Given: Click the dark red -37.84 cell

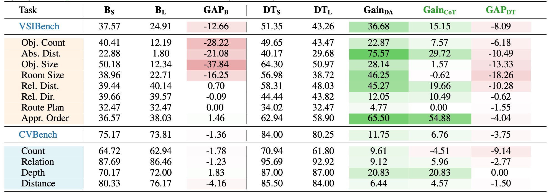Looking at the screenshot, I should [x=216, y=65].
